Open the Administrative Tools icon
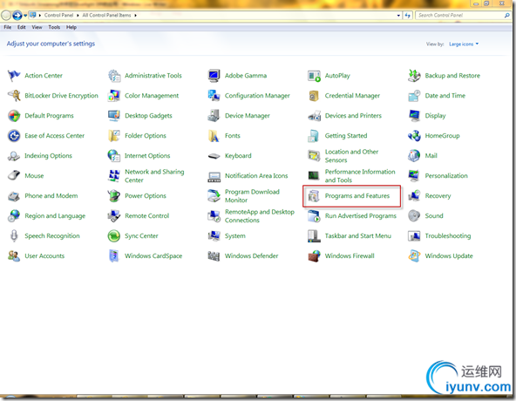Viewport: 516px width, 401px height. tap(114, 76)
